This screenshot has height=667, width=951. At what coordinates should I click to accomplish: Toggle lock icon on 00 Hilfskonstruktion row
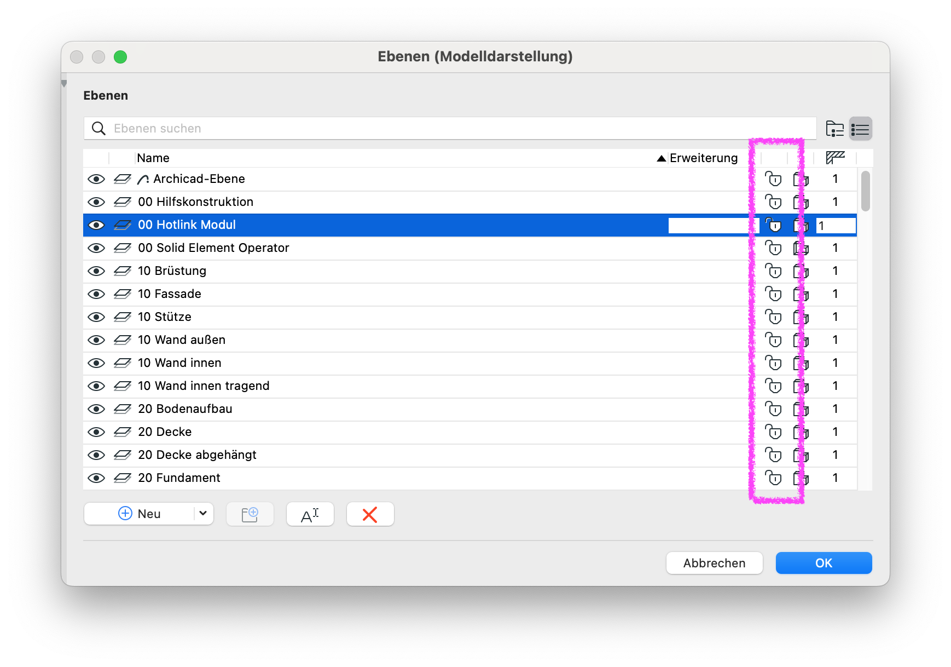pyautogui.click(x=773, y=202)
